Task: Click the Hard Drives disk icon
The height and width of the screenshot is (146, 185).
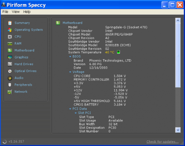Action: 10,64
